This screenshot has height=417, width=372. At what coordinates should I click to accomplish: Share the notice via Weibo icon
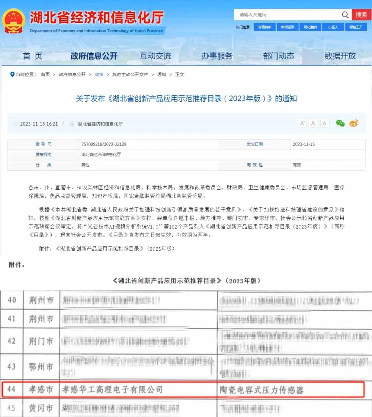point(354,123)
